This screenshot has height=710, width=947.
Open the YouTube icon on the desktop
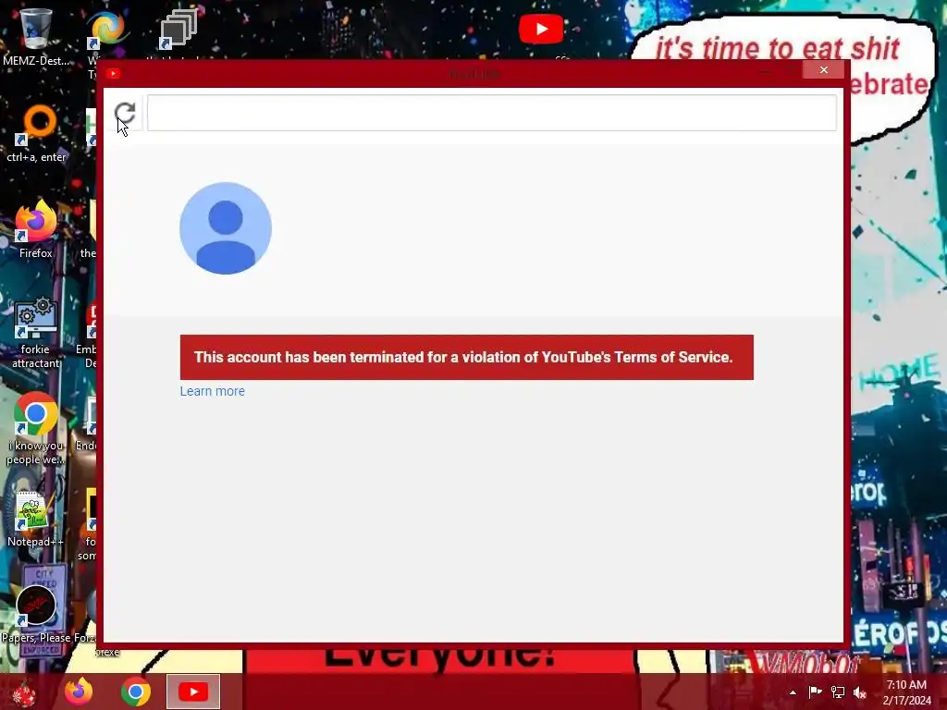pos(541,29)
